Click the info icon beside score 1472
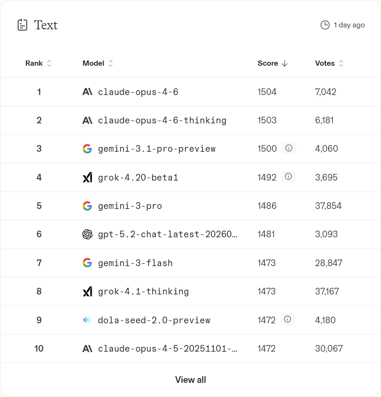This screenshot has height=397, width=381. [287, 319]
